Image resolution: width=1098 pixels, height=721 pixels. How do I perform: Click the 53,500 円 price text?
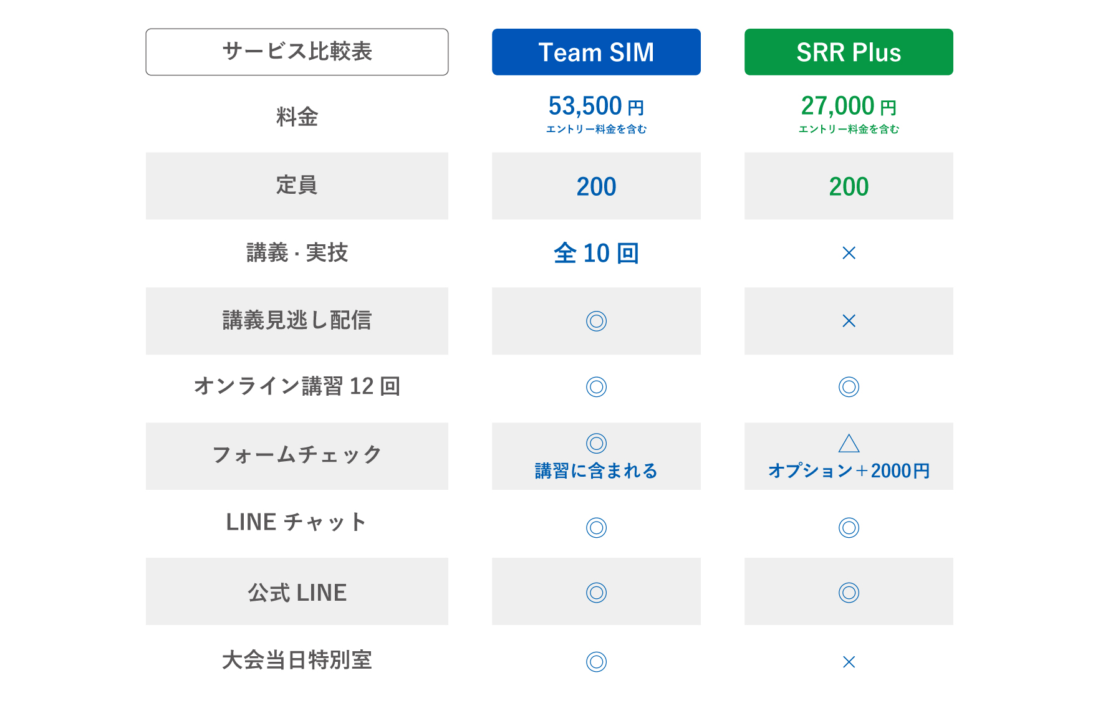[596, 107]
